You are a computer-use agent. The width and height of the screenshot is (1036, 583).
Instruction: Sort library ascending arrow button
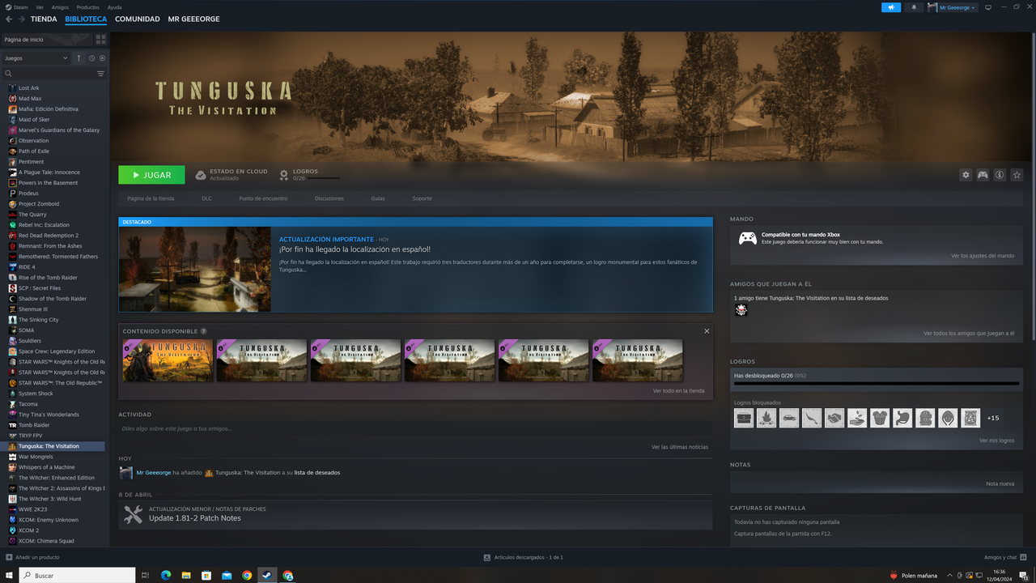79,58
